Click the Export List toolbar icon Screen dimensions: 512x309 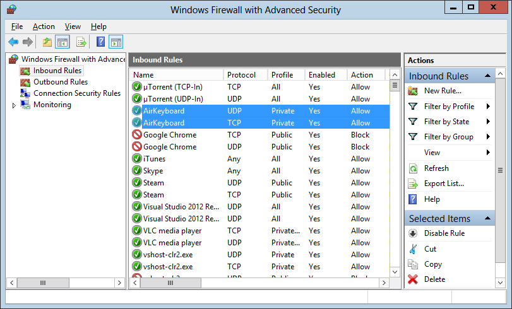(x=81, y=42)
